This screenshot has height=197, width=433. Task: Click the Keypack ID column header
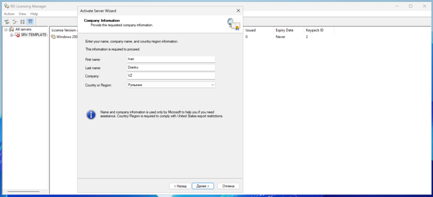[x=319, y=30]
